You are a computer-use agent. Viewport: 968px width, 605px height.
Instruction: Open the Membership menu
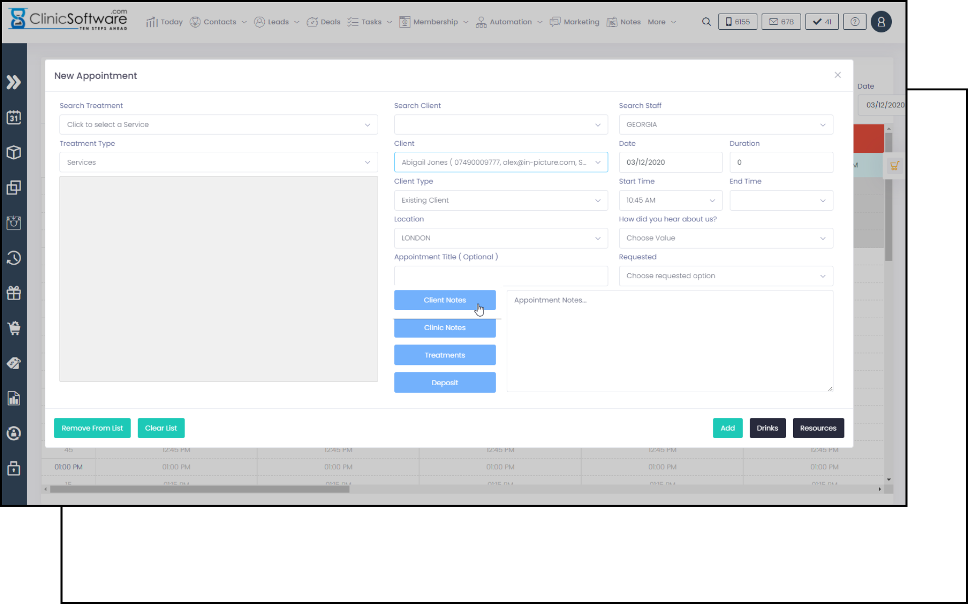point(435,22)
